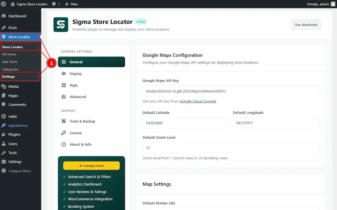Click the Appearance paintbrush icon
337x210 pixels.
(4, 125)
